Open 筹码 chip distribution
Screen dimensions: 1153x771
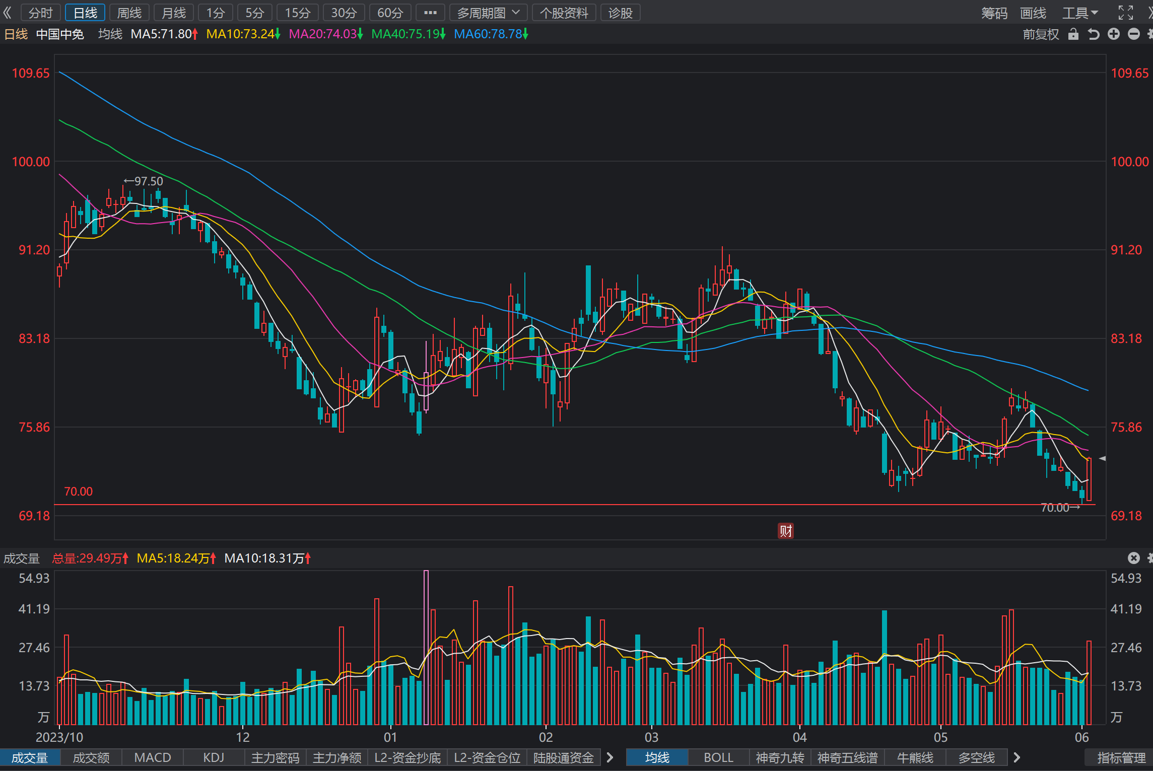click(994, 13)
